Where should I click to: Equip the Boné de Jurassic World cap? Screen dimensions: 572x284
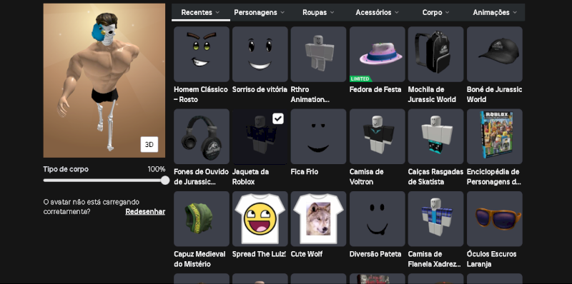tap(494, 54)
